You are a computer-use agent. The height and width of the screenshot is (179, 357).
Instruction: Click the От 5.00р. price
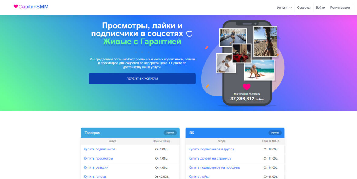click(161, 150)
